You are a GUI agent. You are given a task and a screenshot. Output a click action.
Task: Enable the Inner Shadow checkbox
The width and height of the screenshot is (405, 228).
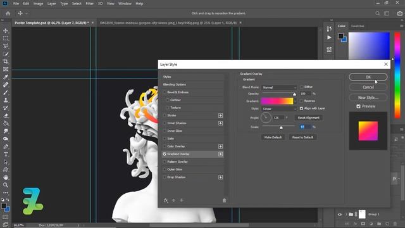click(165, 123)
